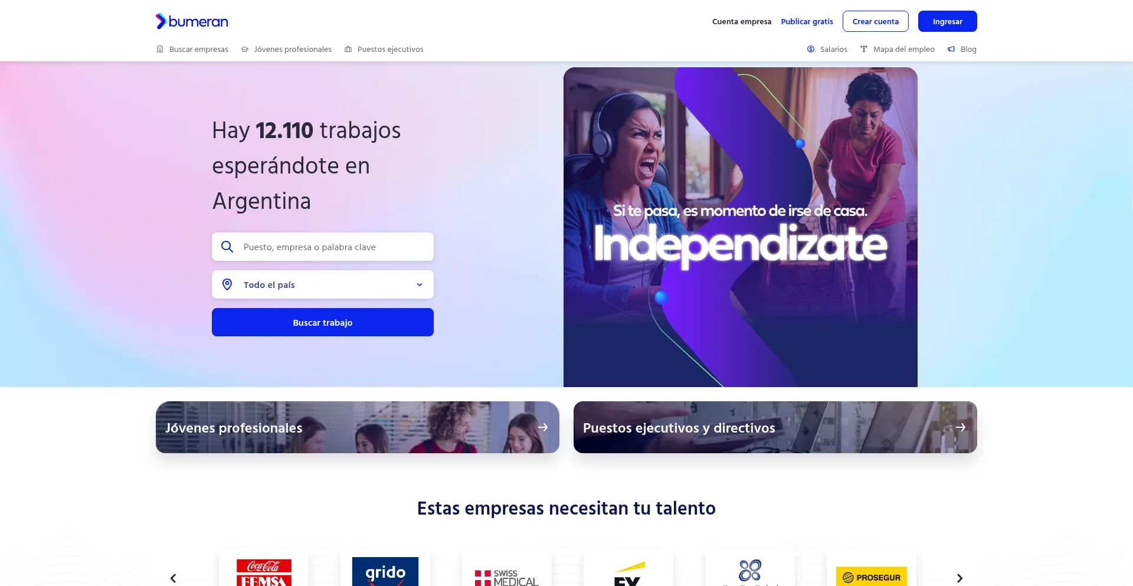Open the Cuenta empresa menu item
1133x586 pixels.
click(x=742, y=21)
